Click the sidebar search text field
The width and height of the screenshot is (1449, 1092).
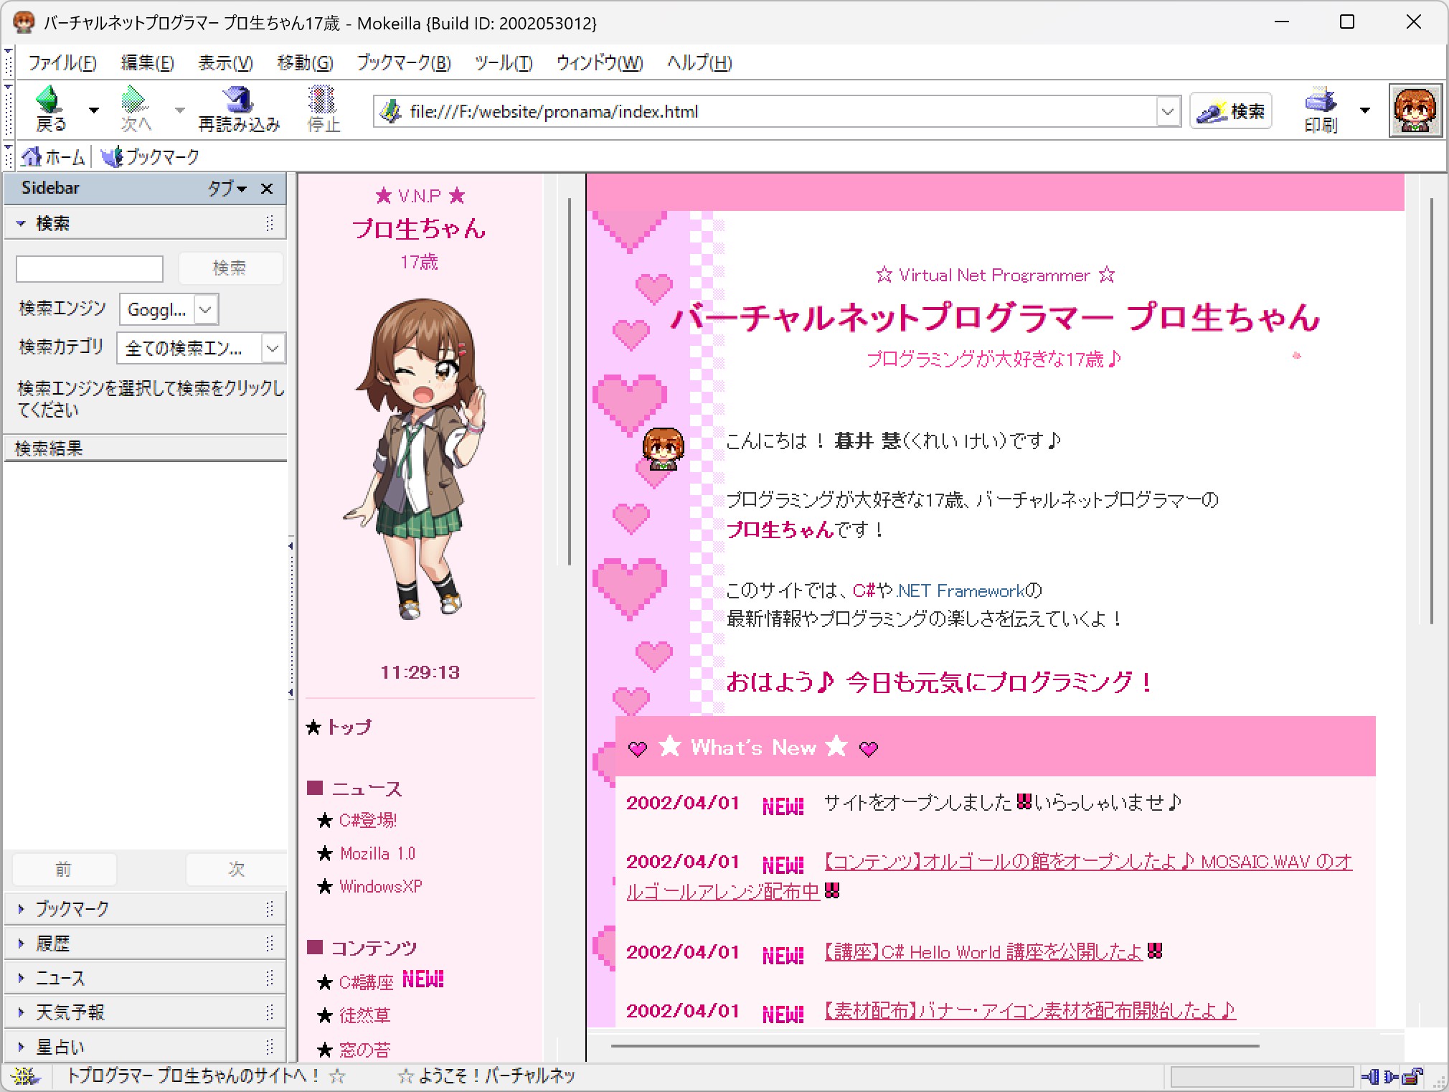(90, 269)
